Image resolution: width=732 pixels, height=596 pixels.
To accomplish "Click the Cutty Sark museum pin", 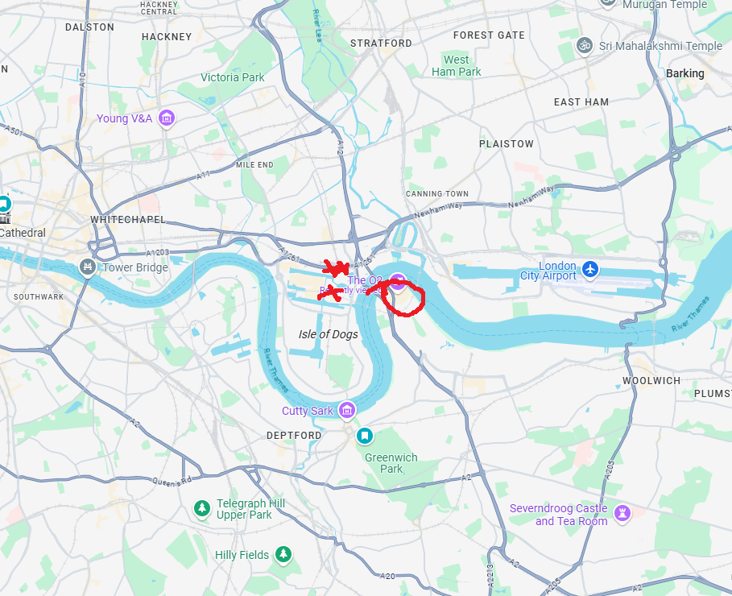I will [347, 410].
